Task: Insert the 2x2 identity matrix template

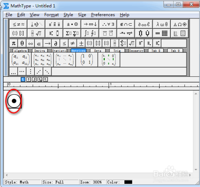Action: [x=87, y=60]
